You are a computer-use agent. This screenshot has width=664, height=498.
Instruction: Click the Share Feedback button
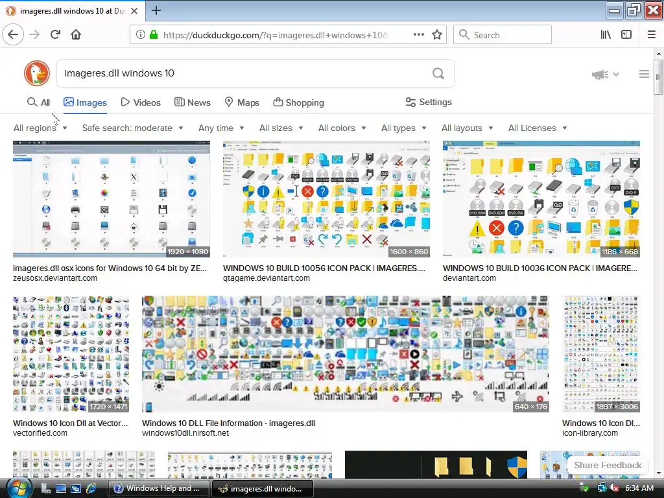click(x=608, y=465)
